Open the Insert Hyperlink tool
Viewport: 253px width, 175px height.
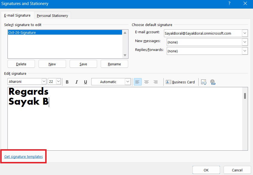(x=212, y=82)
